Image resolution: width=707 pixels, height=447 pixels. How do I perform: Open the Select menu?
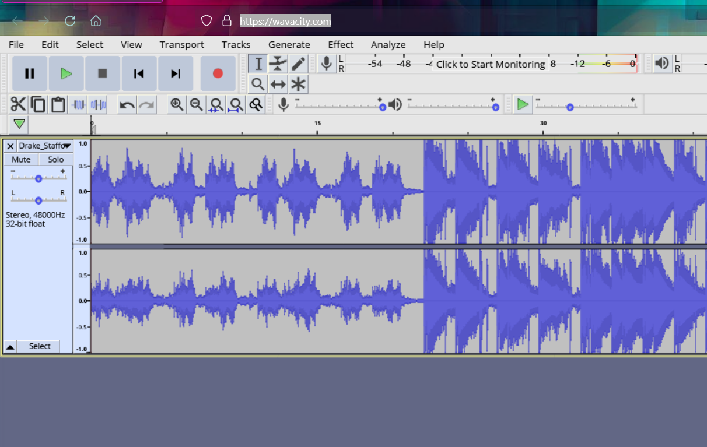coord(90,44)
